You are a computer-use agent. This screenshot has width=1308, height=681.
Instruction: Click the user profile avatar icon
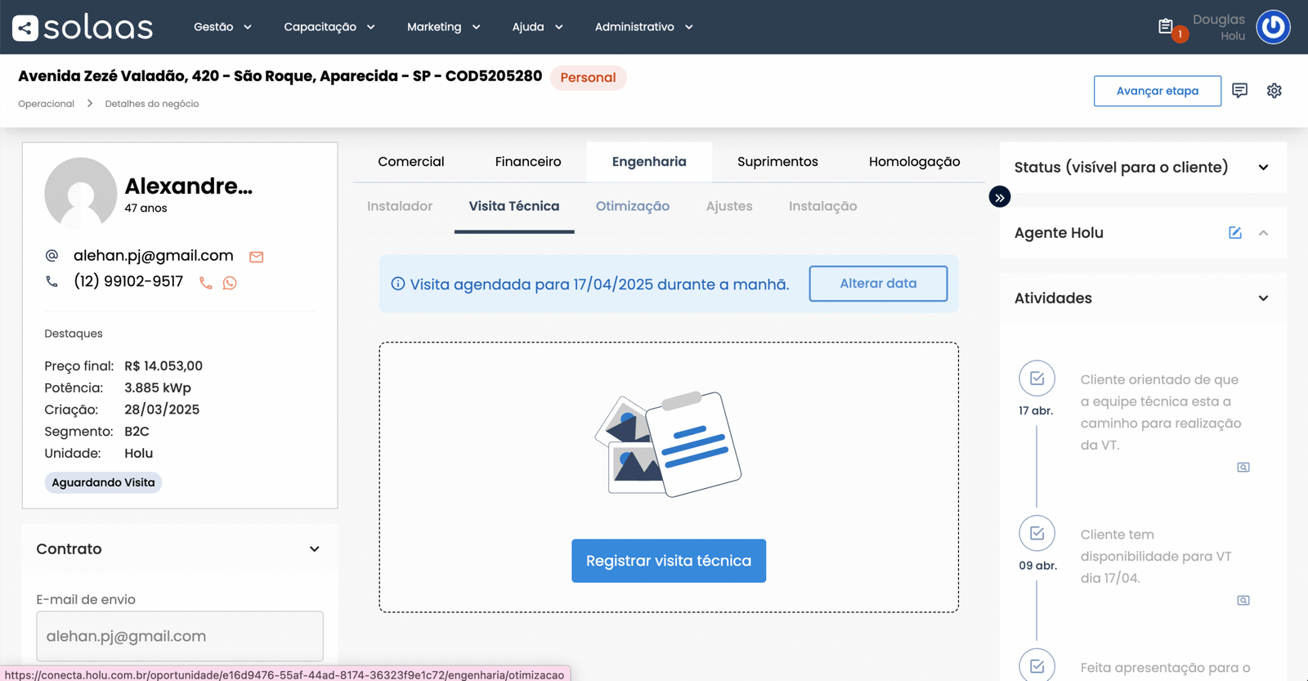point(1273,27)
